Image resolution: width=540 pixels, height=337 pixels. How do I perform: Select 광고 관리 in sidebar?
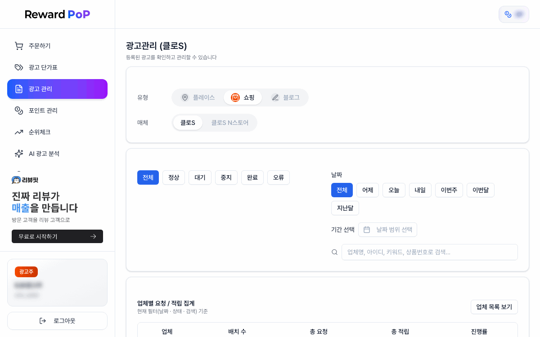click(57, 89)
